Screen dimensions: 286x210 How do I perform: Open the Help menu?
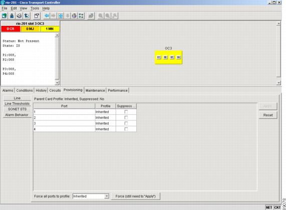click(46, 8)
